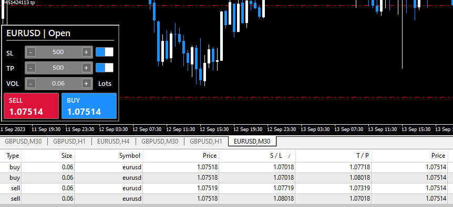The image size is (453, 207).
Task: Toggle the SL stop loss switch
Action: (105, 52)
